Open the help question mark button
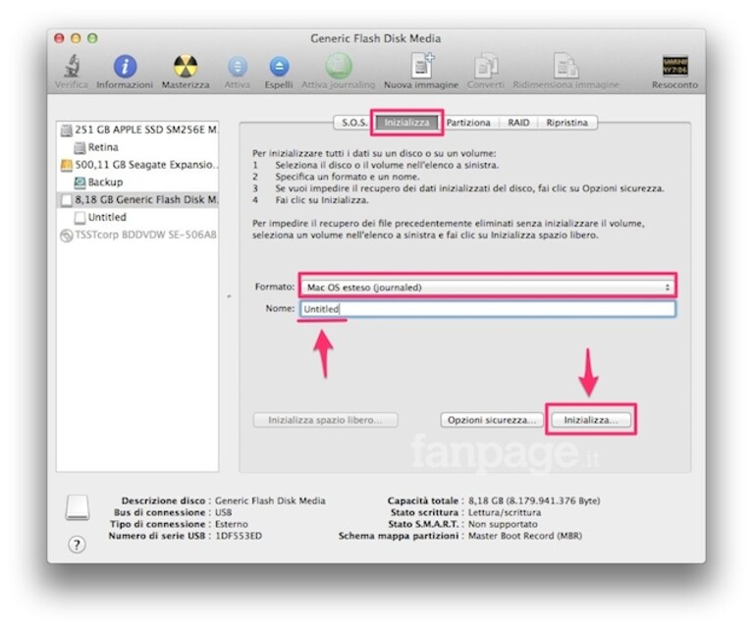 click(77, 544)
